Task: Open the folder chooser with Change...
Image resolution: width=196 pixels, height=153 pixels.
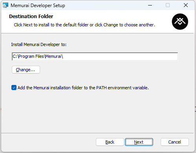Action: (26, 70)
